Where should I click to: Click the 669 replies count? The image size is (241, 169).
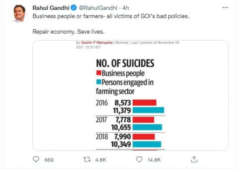[x=49, y=160]
